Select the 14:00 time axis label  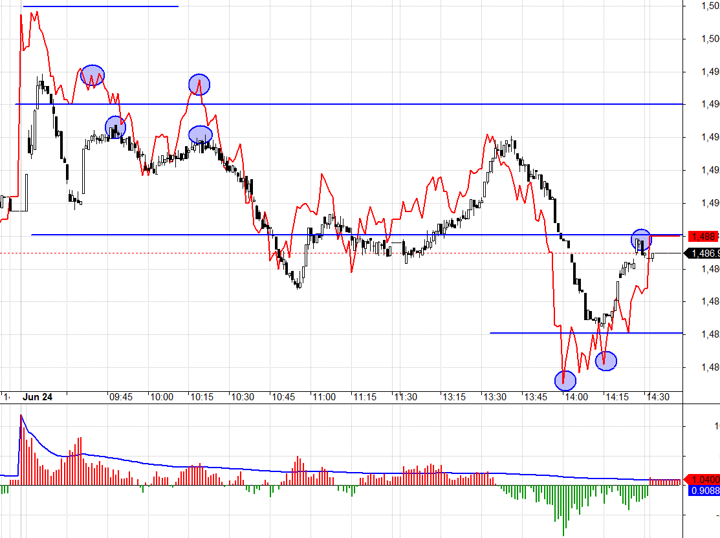pos(576,397)
